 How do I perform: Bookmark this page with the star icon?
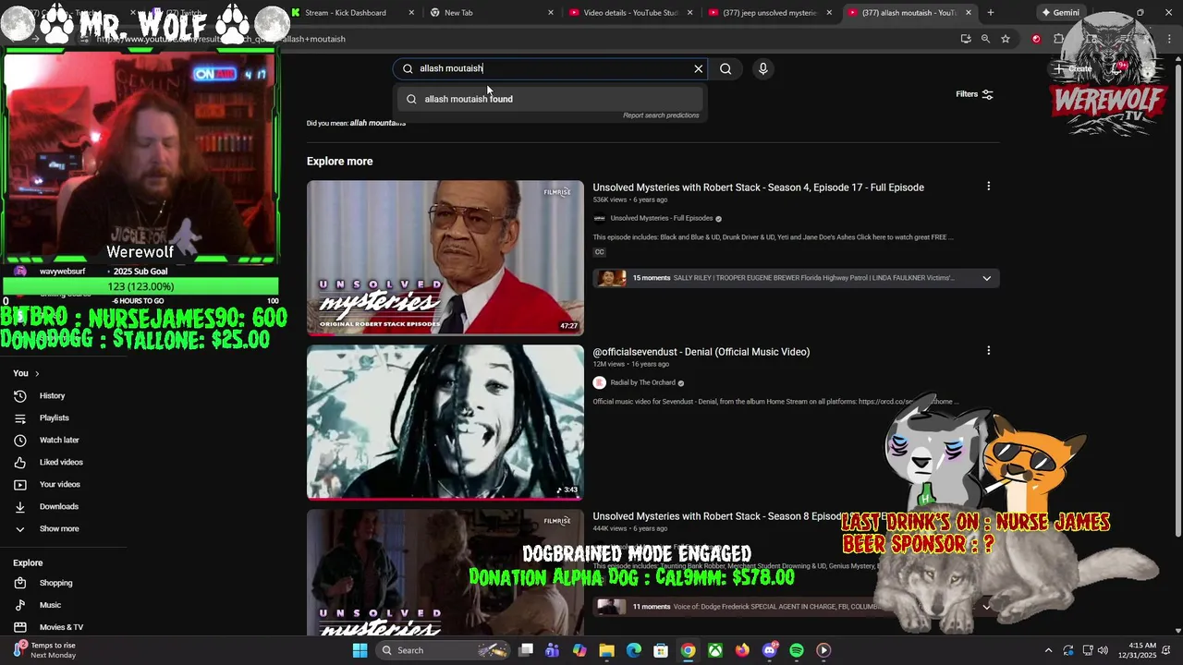(x=1006, y=39)
